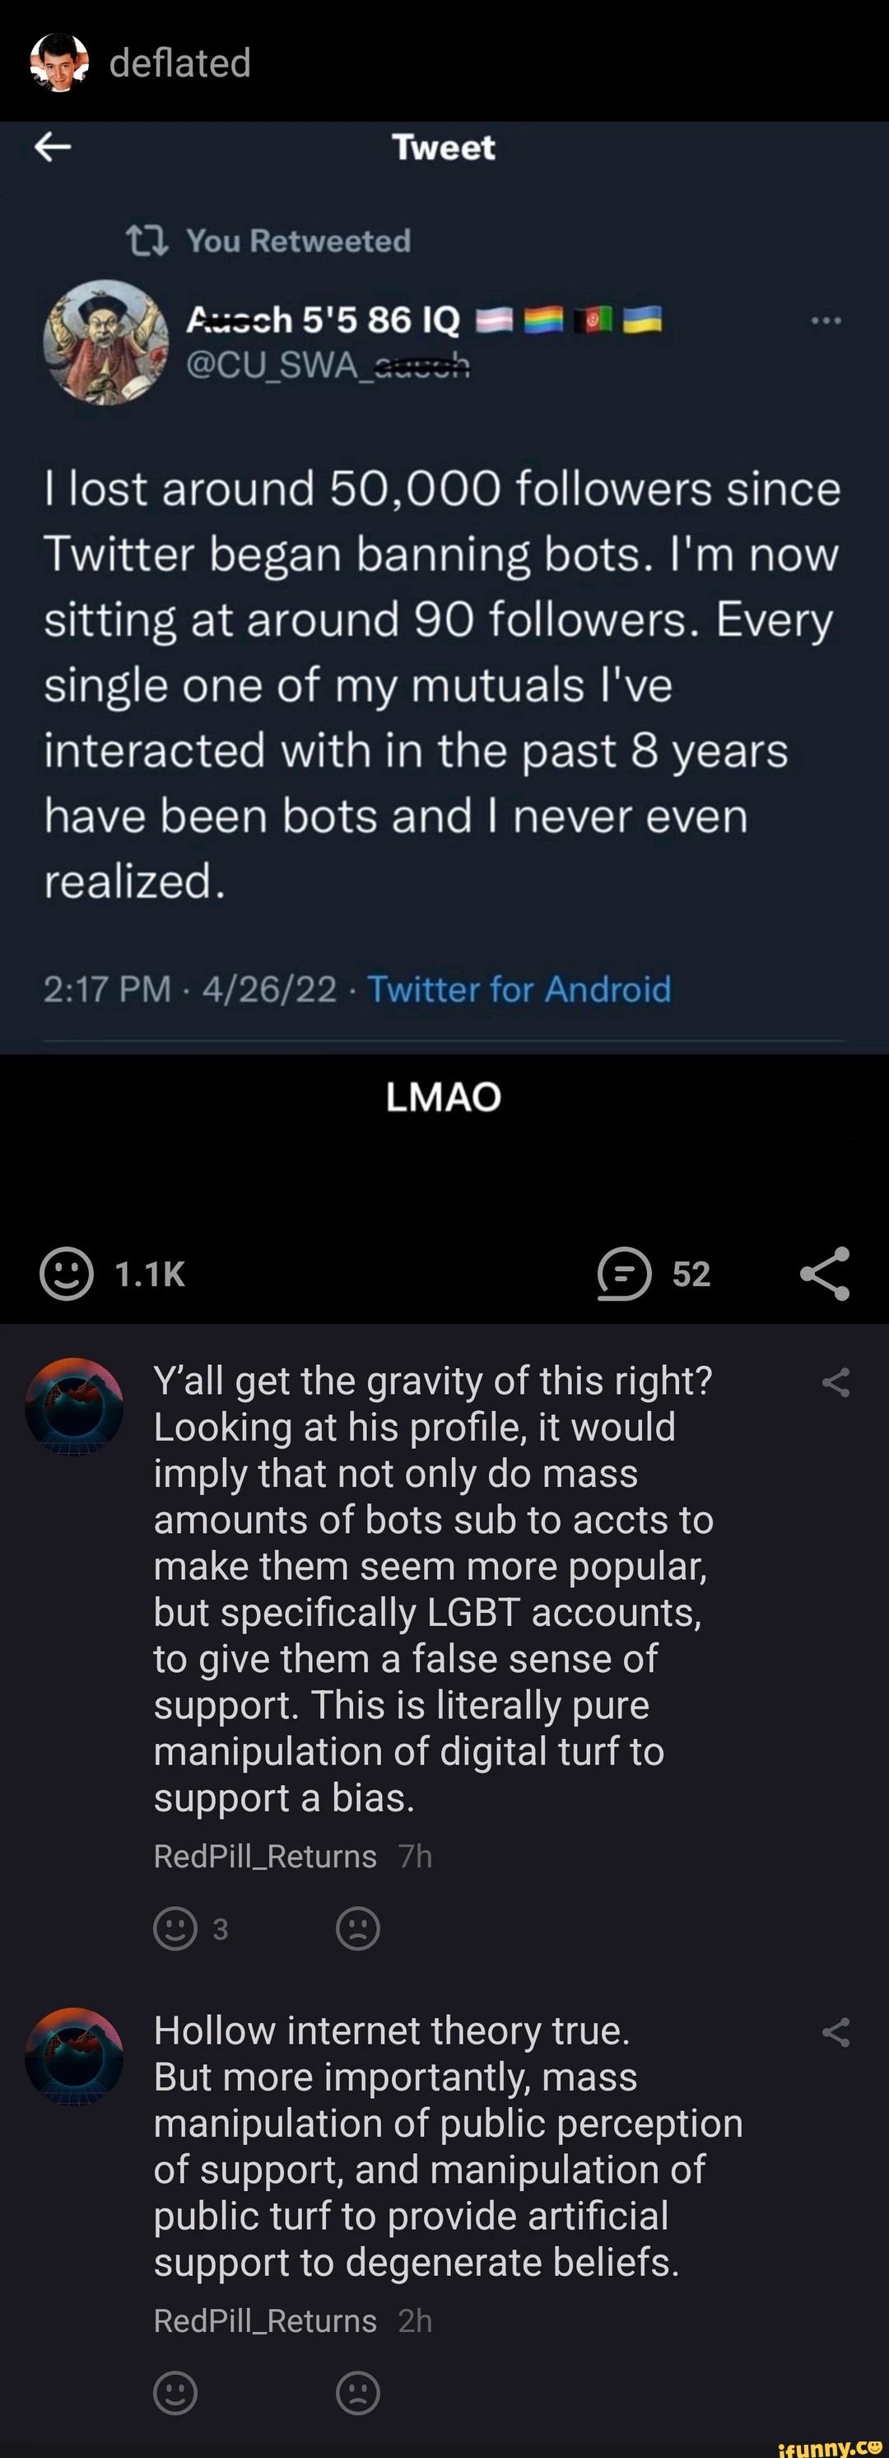Smile-react to the second comment
The width and height of the screenshot is (889, 2458).
click(175, 2393)
